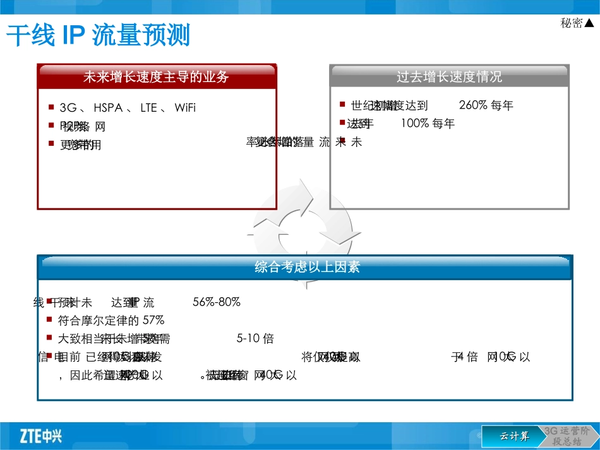Click the value 56%-80%

click(217, 302)
